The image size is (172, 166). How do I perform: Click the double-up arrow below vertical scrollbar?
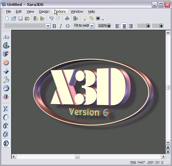[x=168, y=147]
